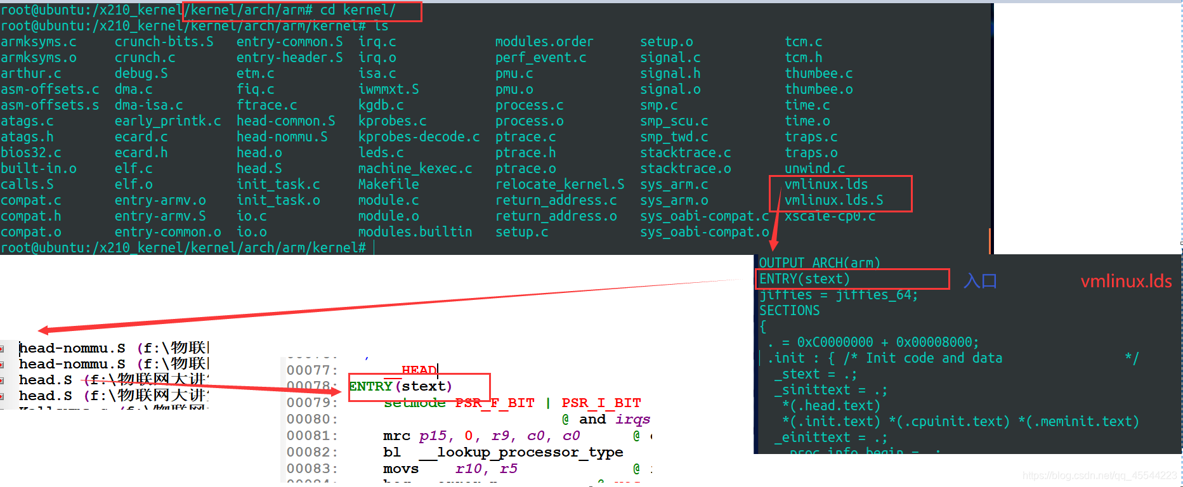This screenshot has height=487, width=1183.
Task: Select the '_sinittext = .;' line
Action: pos(831,390)
